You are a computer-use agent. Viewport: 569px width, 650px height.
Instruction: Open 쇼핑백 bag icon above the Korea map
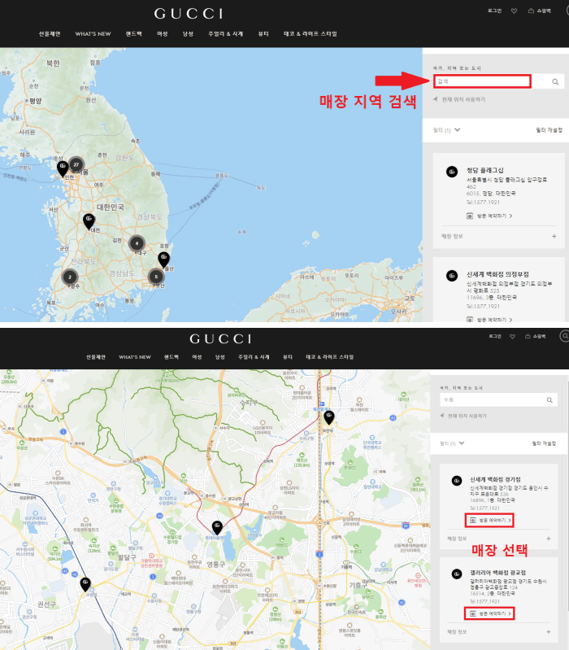[x=540, y=11]
